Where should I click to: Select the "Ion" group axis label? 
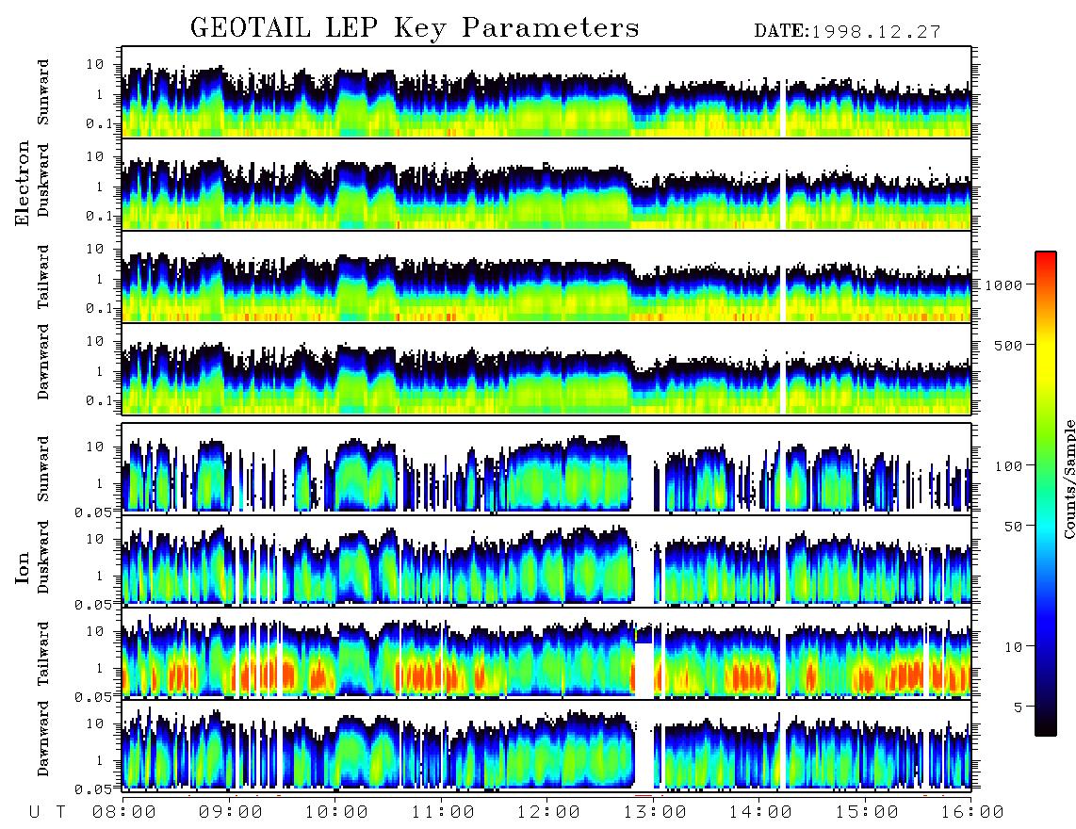click(22, 567)
